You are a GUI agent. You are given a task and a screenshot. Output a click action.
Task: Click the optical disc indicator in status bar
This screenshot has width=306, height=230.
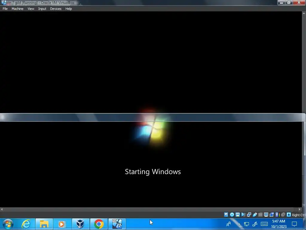(232, 214)
